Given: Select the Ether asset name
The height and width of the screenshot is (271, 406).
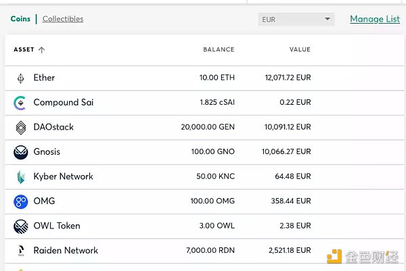Looking at the screenshot, I should click(x=44, y=78).
